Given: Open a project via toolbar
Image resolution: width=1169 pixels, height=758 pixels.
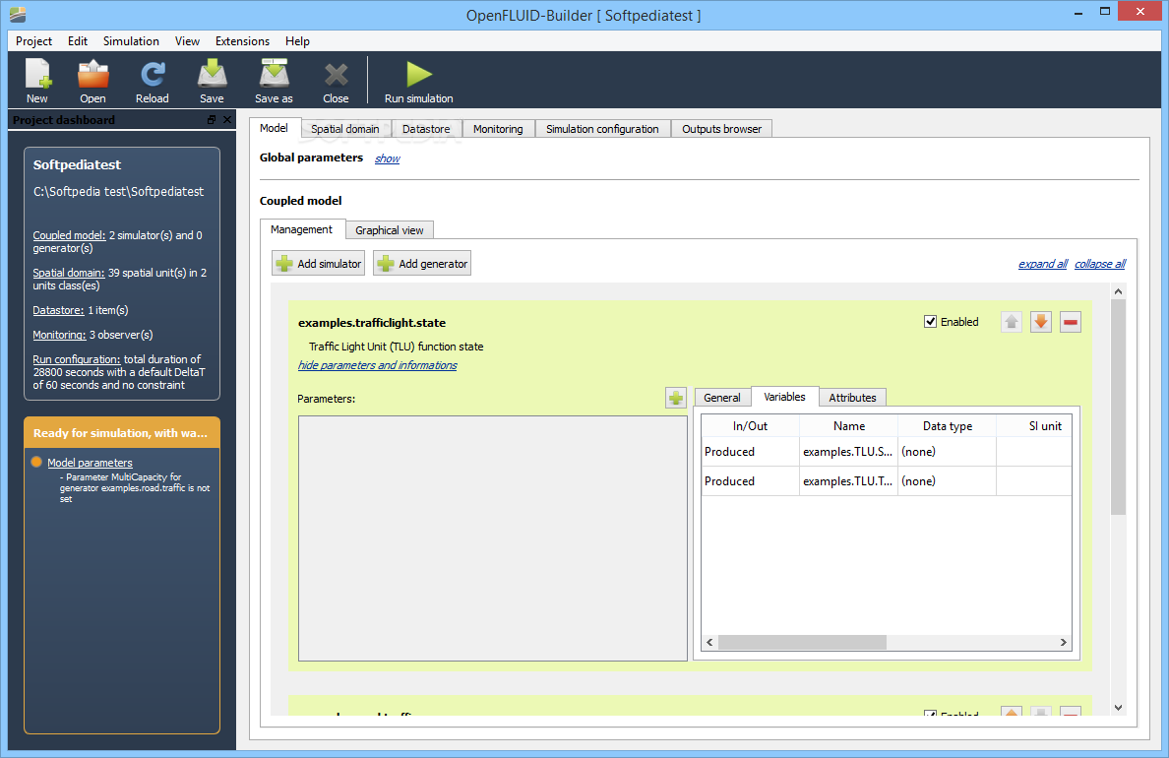Looking at the screenshot, I should tap(92, 81).
